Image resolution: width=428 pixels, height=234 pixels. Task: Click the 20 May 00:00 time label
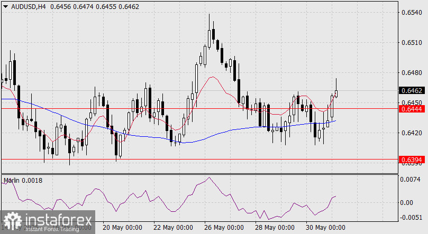click(122, 228)
